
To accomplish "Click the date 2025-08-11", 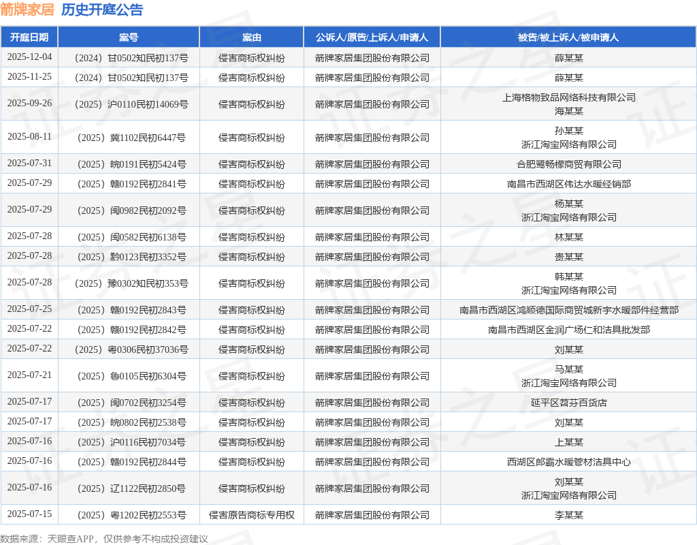I will click(29, 136).
